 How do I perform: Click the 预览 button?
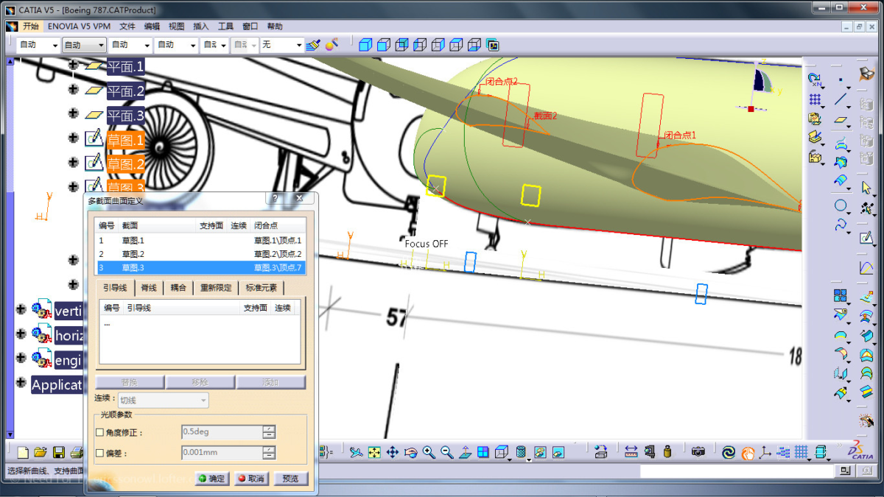(x=291, y=479)
